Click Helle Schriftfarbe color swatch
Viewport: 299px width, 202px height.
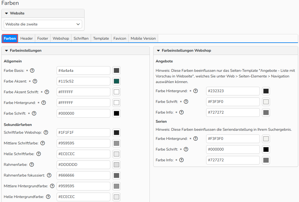click(x=116, y=154)
